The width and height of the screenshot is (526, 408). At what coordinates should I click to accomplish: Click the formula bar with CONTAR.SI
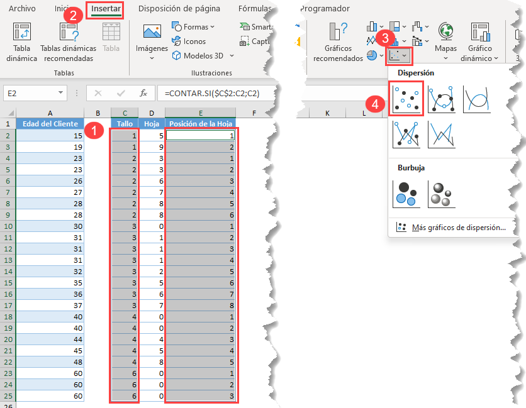tap(215, 93)
